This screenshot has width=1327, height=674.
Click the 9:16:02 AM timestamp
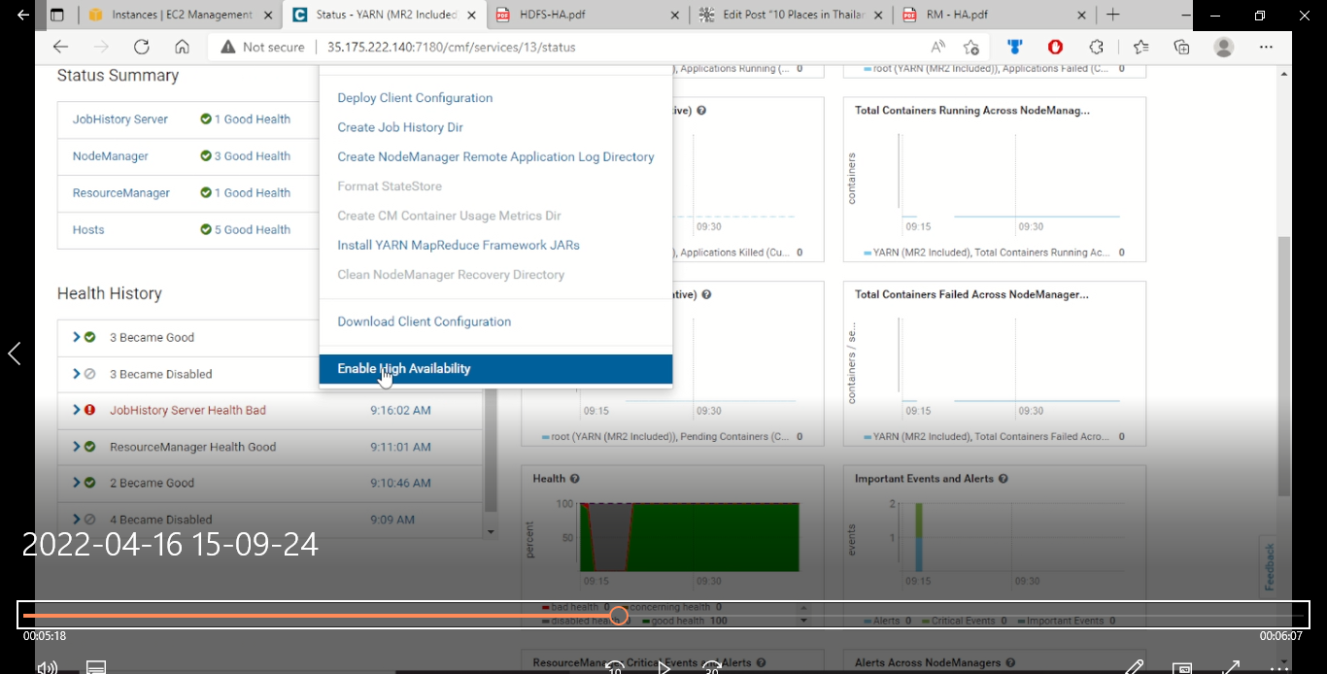[400, 410]
